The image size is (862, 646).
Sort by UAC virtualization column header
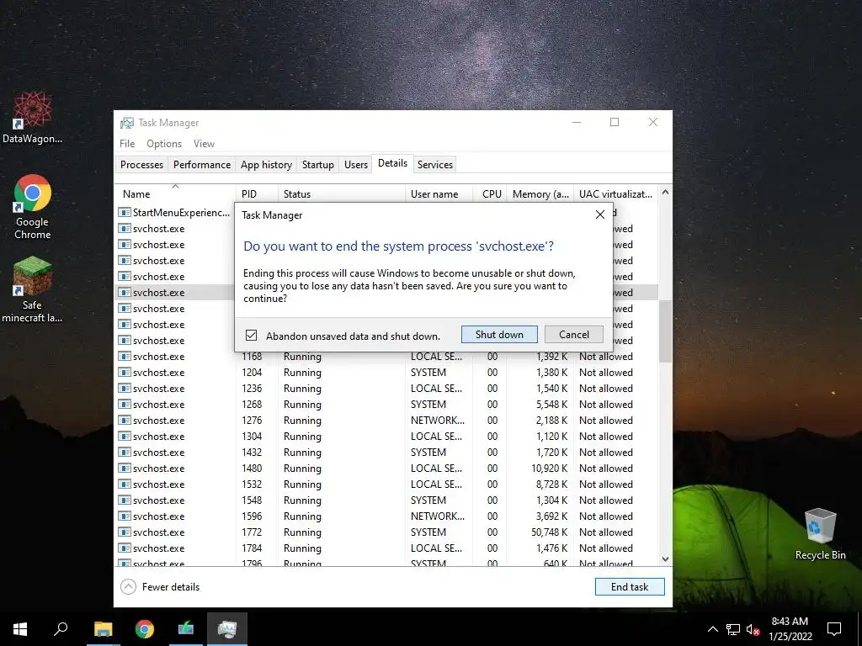click(x=615, y=194)
